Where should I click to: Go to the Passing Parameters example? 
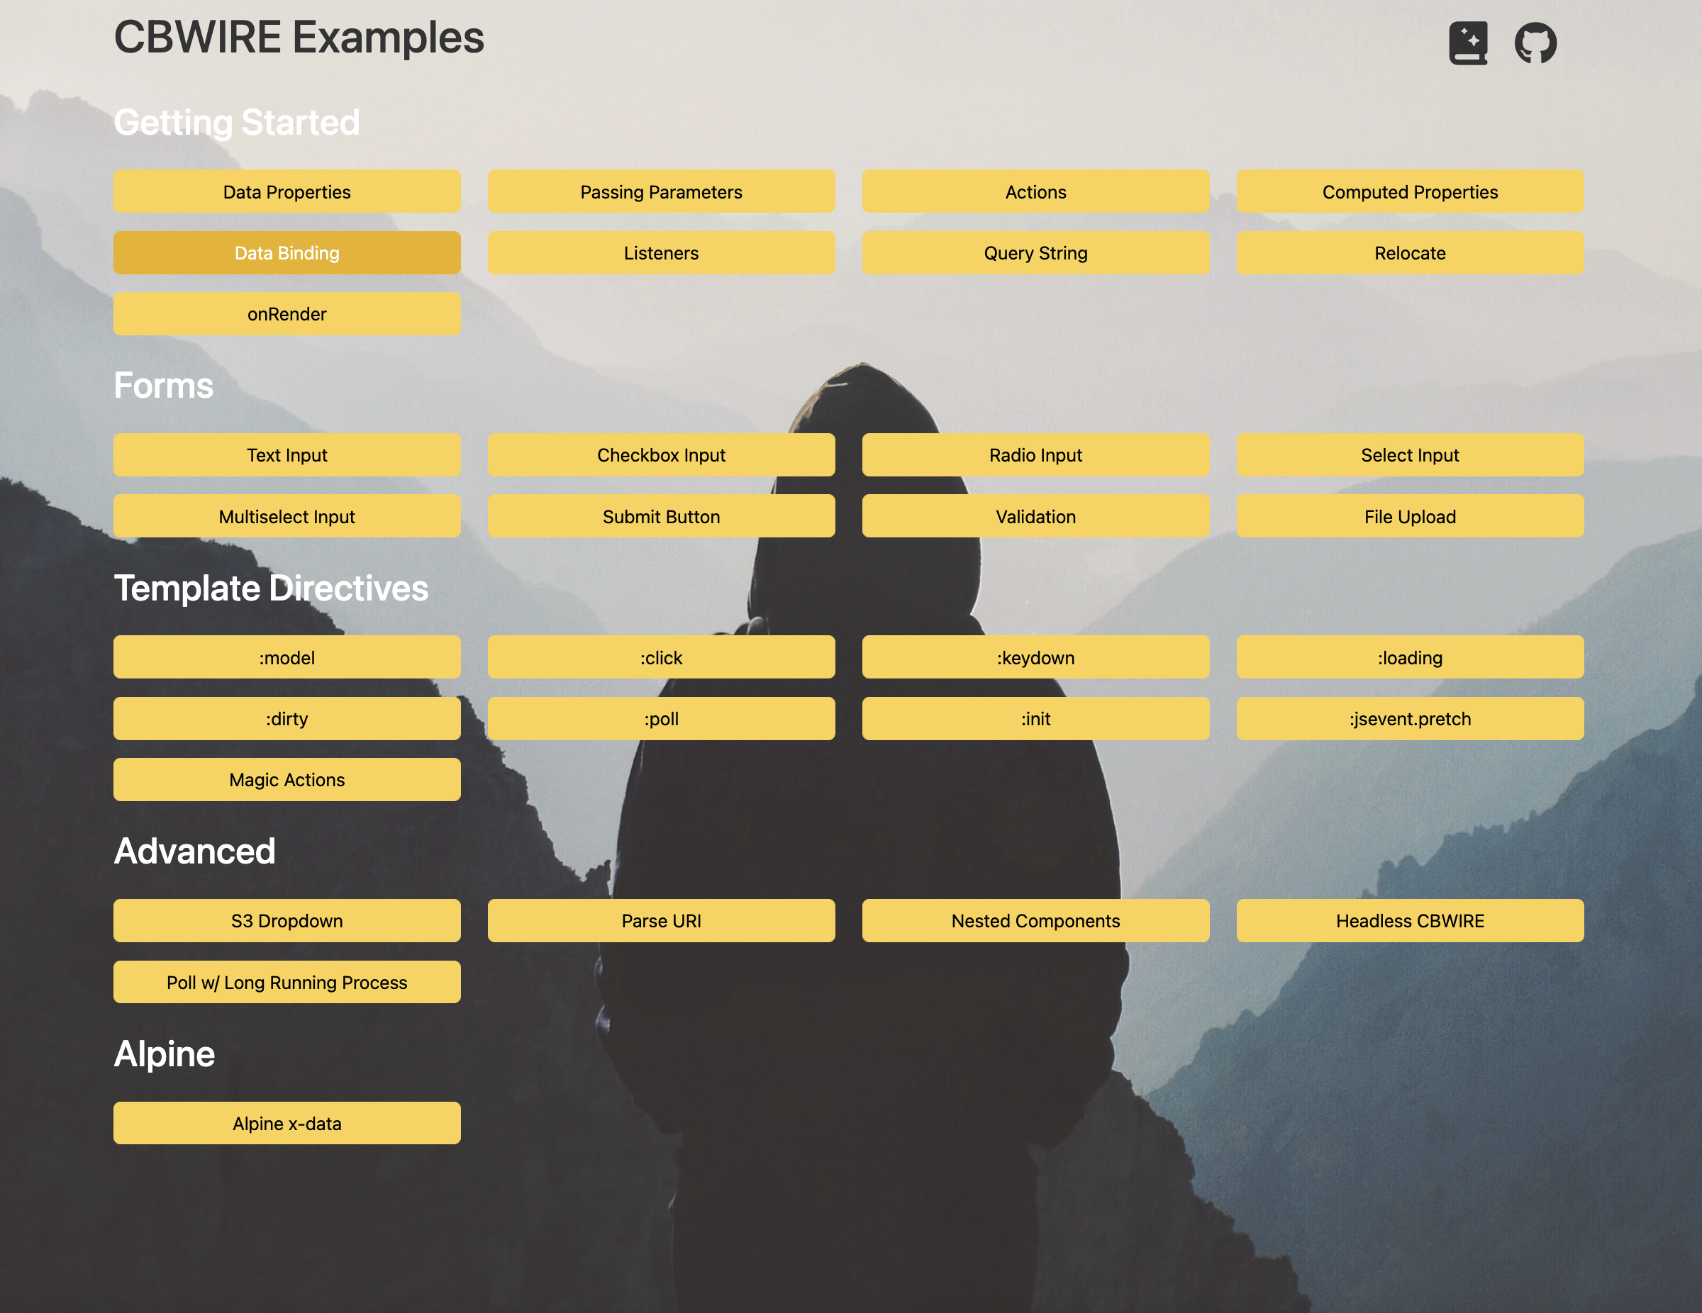coord(661,191)
